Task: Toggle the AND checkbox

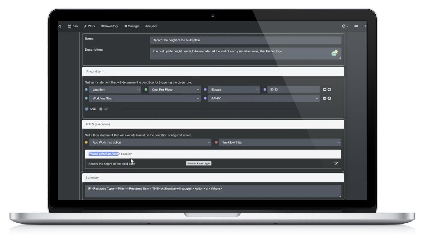Action: [87, 109]
